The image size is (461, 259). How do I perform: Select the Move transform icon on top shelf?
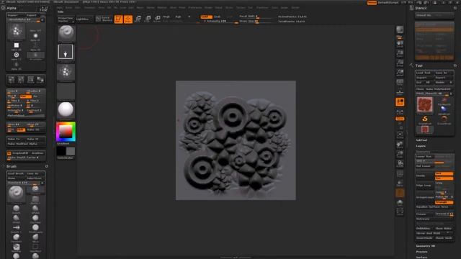(138, 19)
